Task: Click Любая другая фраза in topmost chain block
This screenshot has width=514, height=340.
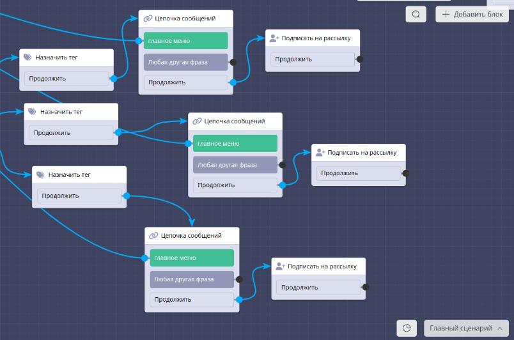Action: point(185,62)
